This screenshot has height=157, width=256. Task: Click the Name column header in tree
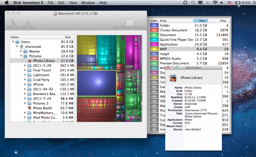pos(34,37)
